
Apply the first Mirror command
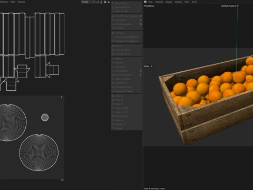[126, 59]
